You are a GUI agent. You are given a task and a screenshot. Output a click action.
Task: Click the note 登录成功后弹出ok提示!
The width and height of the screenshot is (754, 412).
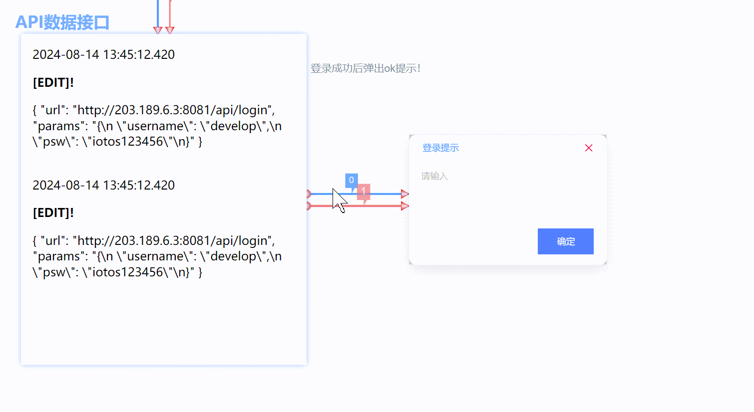coord(366,68)
